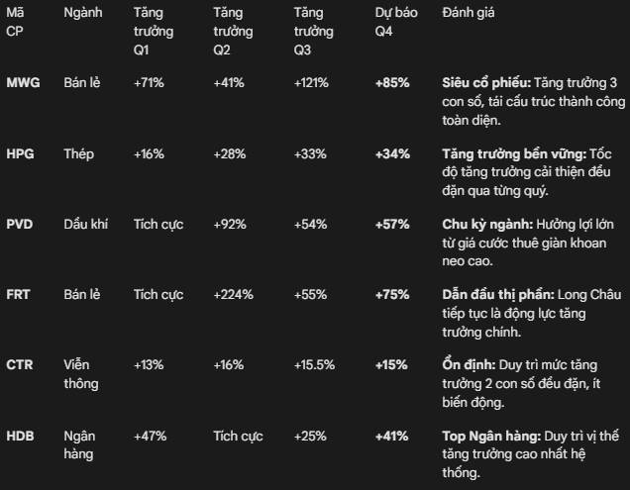The image size is (630, 490).
Task: Click the "Đánh giá" column header
Action: [470, 13]
